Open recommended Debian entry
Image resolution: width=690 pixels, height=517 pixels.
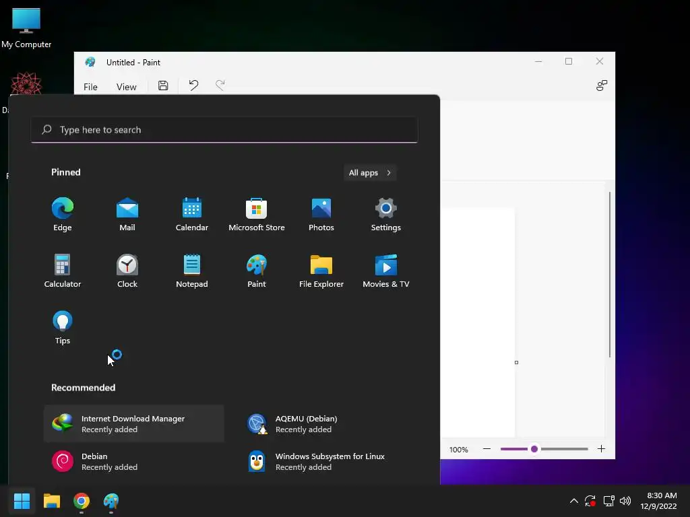tap(134, 462)
